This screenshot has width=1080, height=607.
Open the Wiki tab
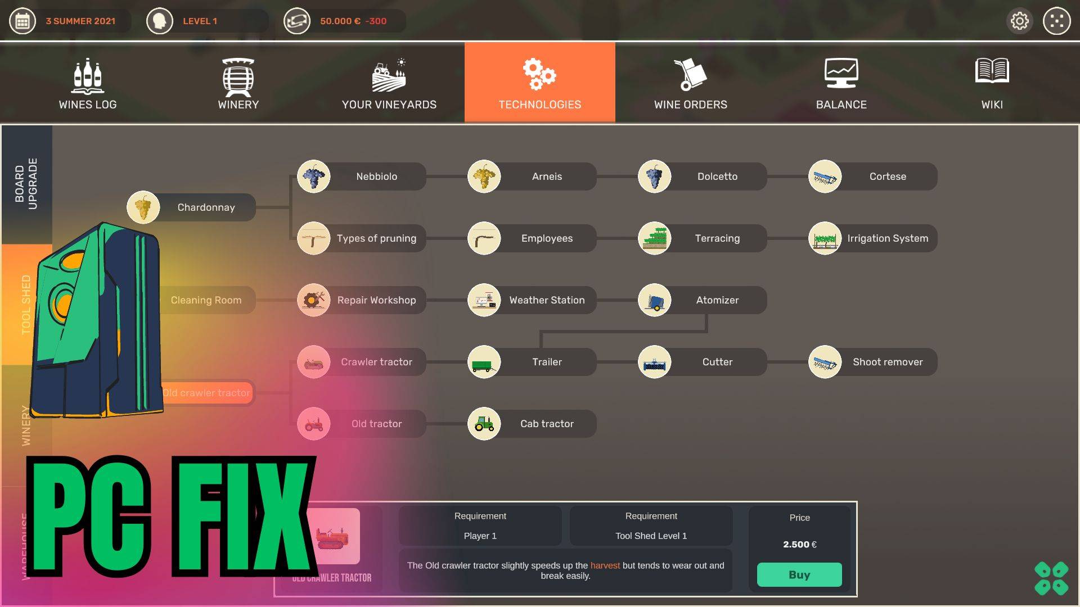tap(992, 81)
